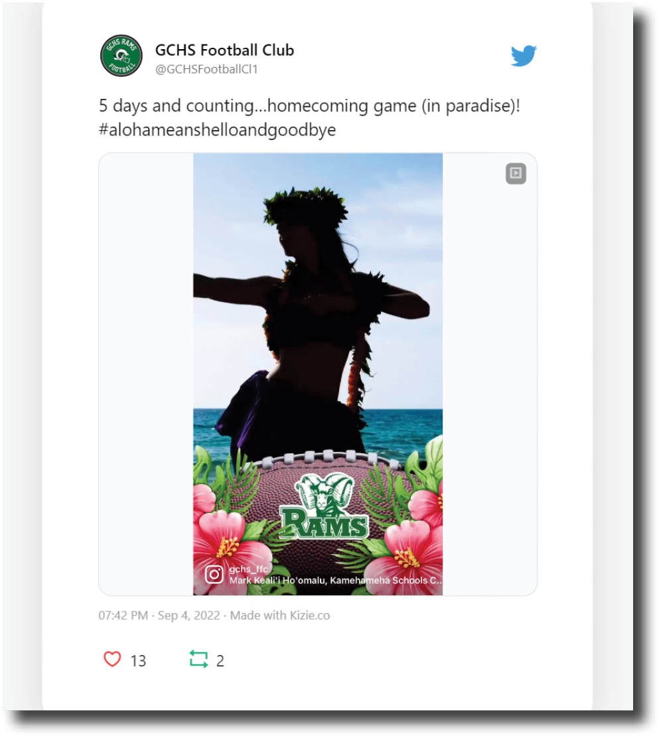
Task: Click the green Rams logo on the football
Action: pyautogui.click(x=324, y=508)
